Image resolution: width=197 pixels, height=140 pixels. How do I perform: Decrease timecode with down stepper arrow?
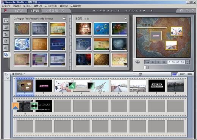tap(188, 63)
